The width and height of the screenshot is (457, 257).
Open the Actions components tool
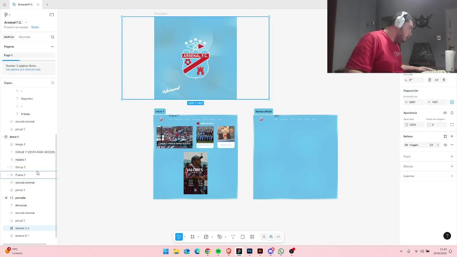coord(252,237)
